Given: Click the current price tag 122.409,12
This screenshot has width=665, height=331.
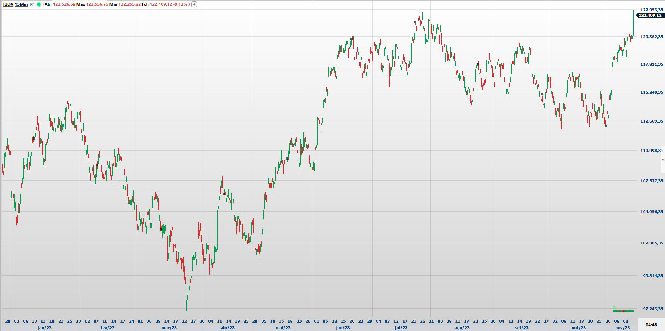Looking at the screenshot, I should tap(650, 15).
